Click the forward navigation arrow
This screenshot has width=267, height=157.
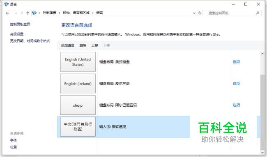point(16,13)
